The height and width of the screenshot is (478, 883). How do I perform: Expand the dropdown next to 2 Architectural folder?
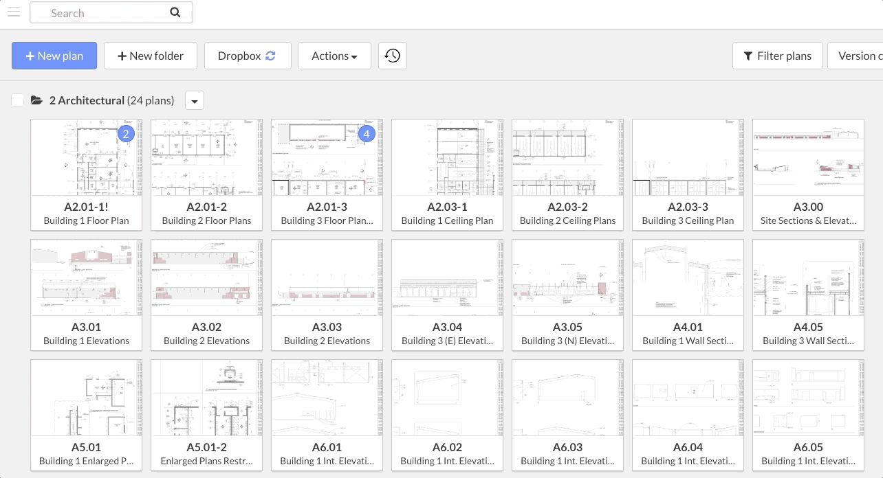click(195, 100)
